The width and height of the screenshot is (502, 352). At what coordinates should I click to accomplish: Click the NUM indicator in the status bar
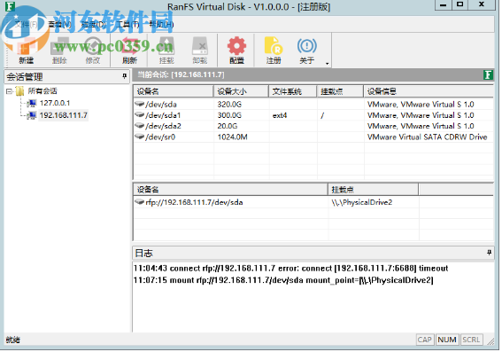[447, 340]
